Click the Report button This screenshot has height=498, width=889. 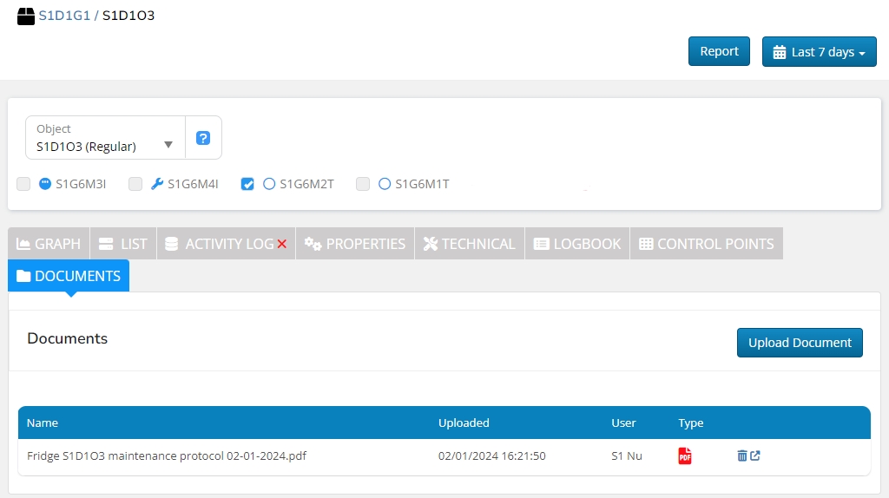(719, 51)
